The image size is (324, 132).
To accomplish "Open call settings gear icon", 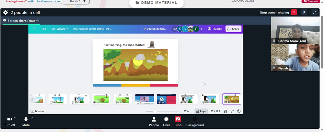I will click(x=6, y=12).
